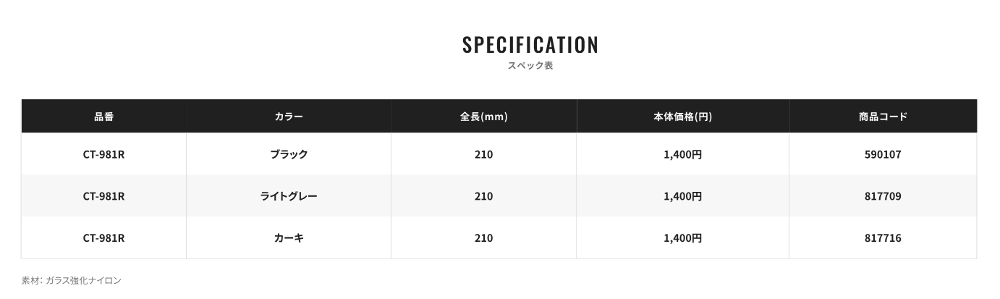Click the カラー column header
The width and height of the screenshot is (1000, 299).
289,117
